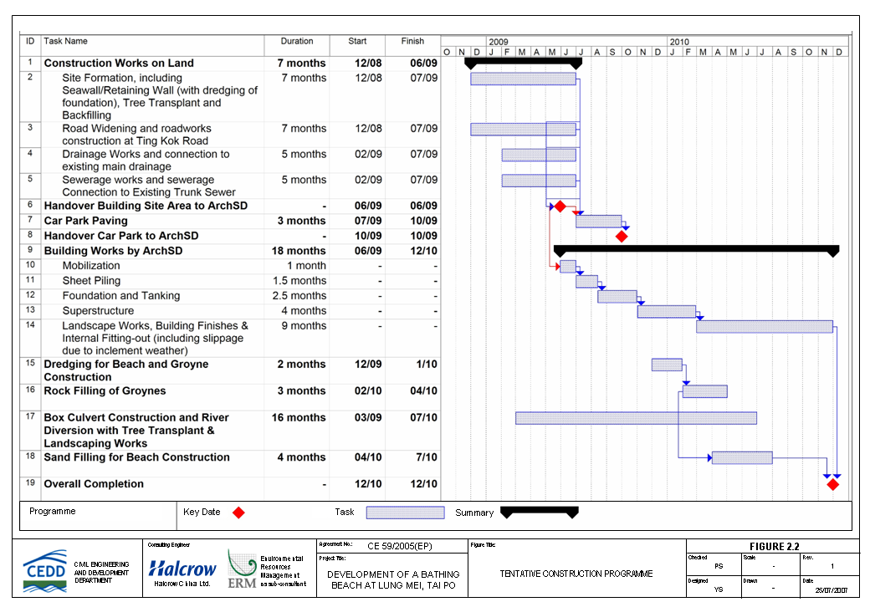Screen dimensions: 870x602
Task: Click the Overall Completion red milestone diamond
Action: [832, 484]
